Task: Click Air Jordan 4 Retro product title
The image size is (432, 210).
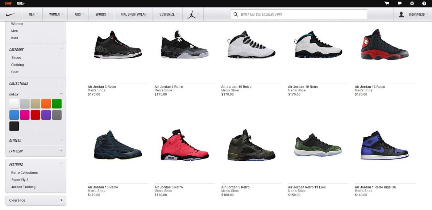Action: coord(169,87)
